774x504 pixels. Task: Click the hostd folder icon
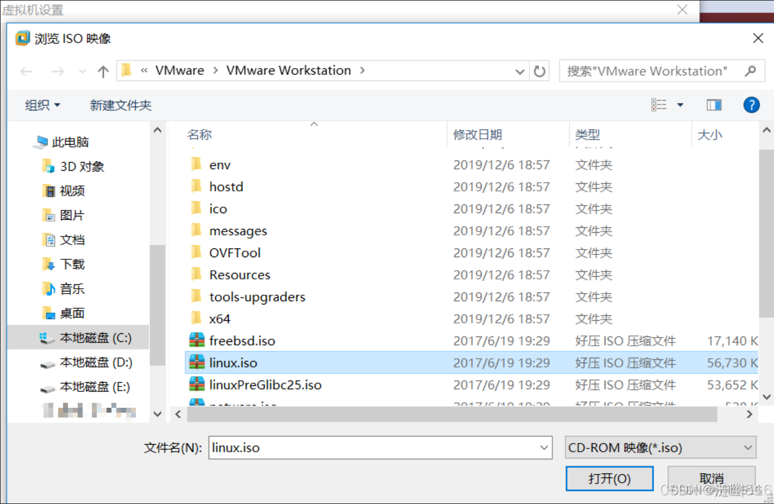(196, 186)
